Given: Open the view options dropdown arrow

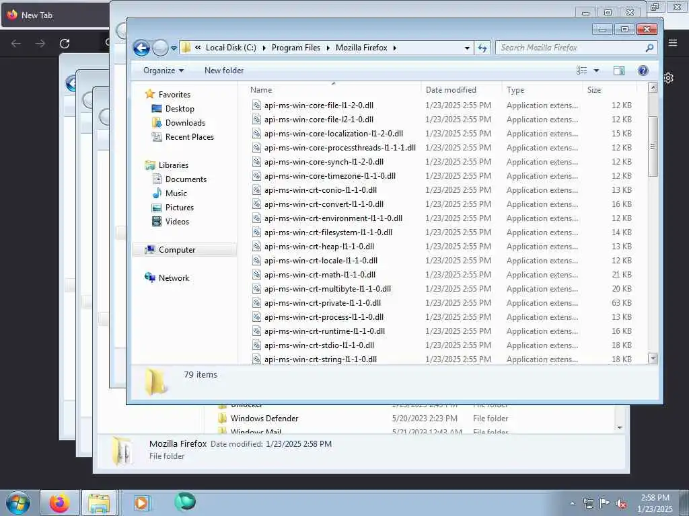Looking at the screenshot, I should click(x=596, y=70).
